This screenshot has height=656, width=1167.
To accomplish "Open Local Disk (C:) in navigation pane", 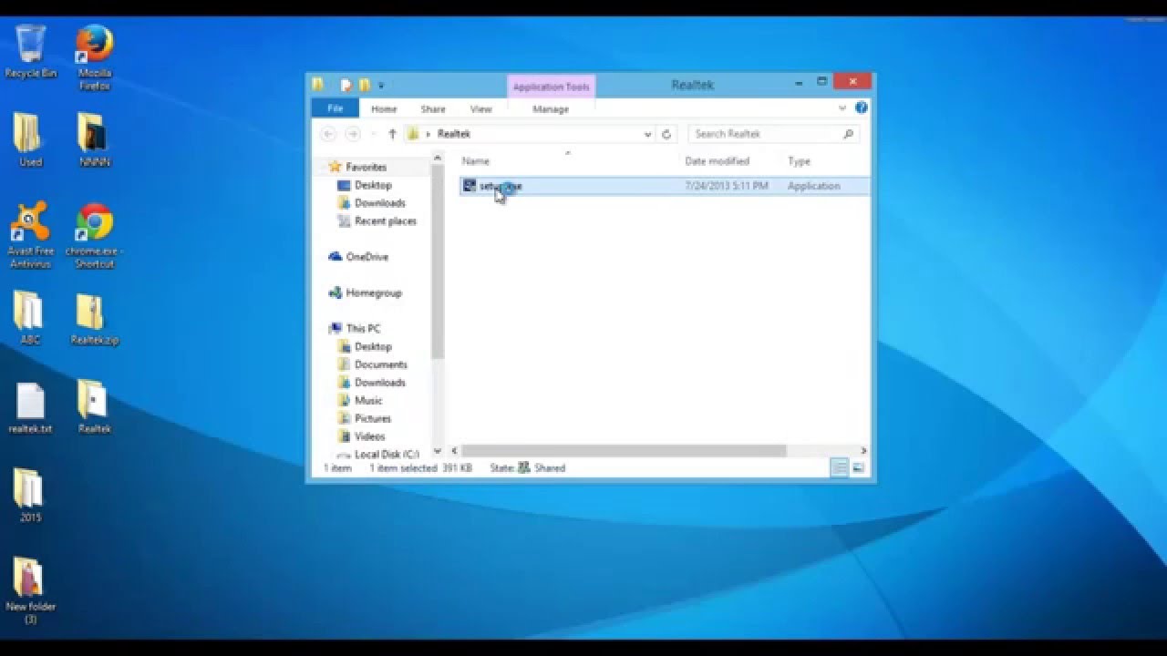I will click(386, 454).
